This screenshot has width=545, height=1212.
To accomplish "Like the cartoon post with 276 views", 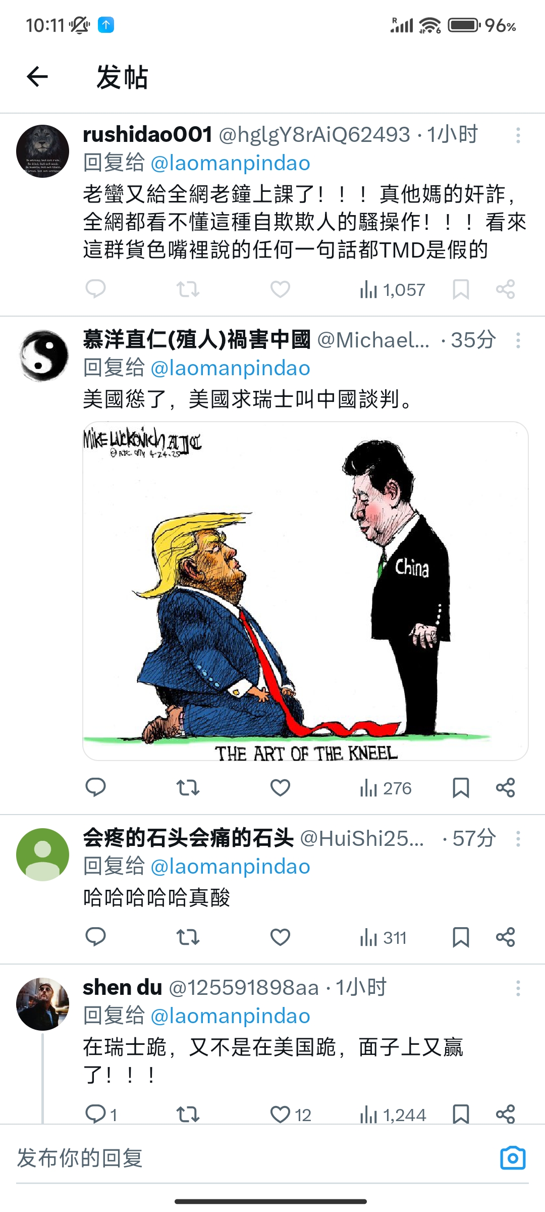I will click(280, 788).
